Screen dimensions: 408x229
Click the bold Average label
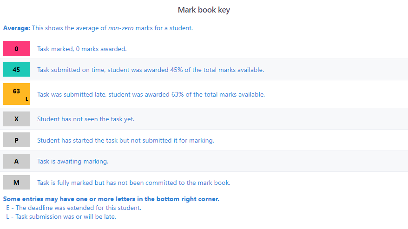(x=17, y=28)
